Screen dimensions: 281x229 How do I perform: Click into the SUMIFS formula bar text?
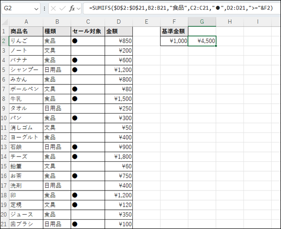[x=181, y=8]
